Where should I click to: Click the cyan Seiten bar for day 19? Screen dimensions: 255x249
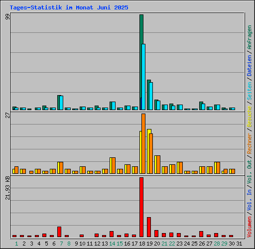(x=151, y=96)
